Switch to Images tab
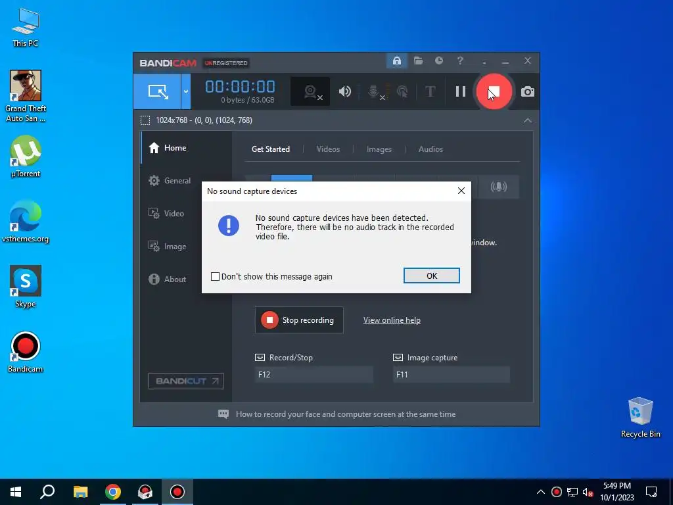 (379, 149)
